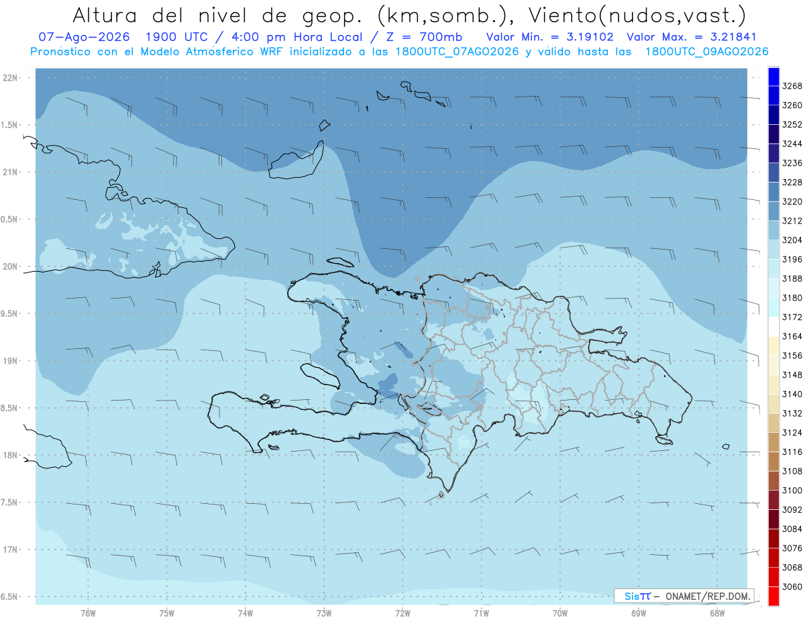
Task: Click the 9.5N latitude tick label
Action: (9, 313)
